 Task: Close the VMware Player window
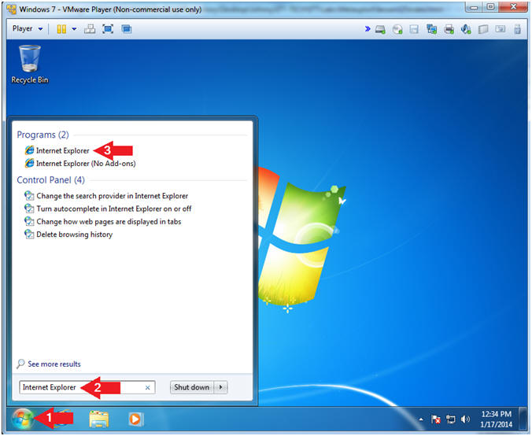(x=513, y=7)
